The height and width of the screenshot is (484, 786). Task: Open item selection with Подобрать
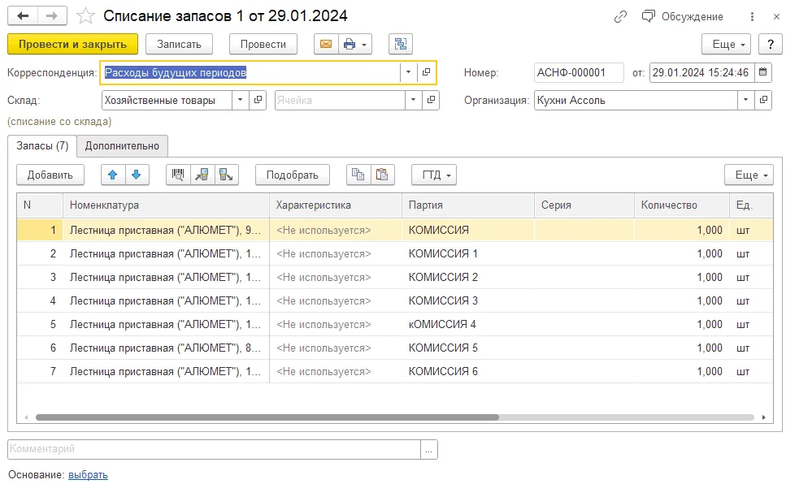pyautogui.click(x=293, y=175)
